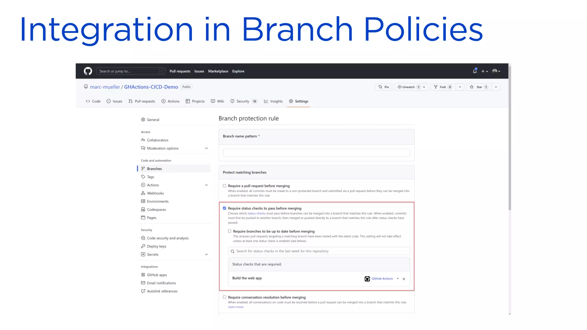587x330 pixels.
Task: Open the marc-mueller owner link
Action: (105, 87)
